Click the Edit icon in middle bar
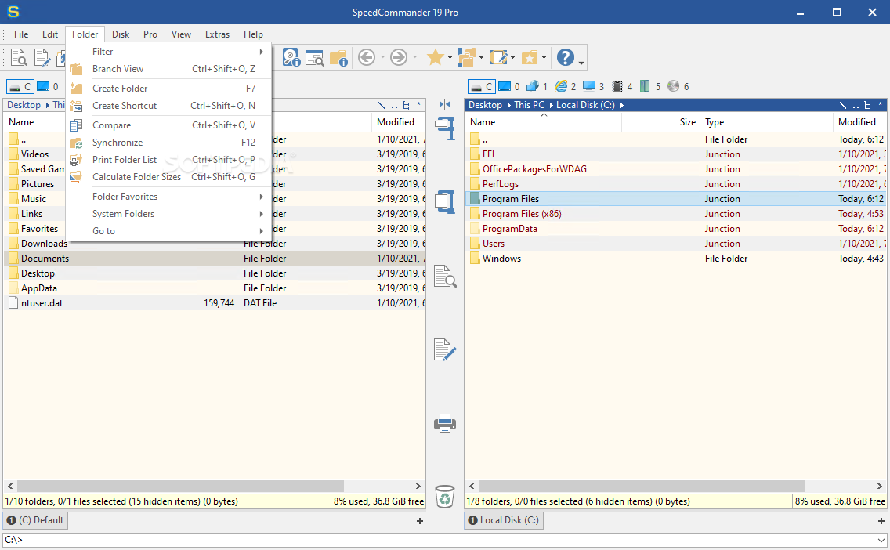This screenshot has height=550, width=890. [x=445, y=349]
